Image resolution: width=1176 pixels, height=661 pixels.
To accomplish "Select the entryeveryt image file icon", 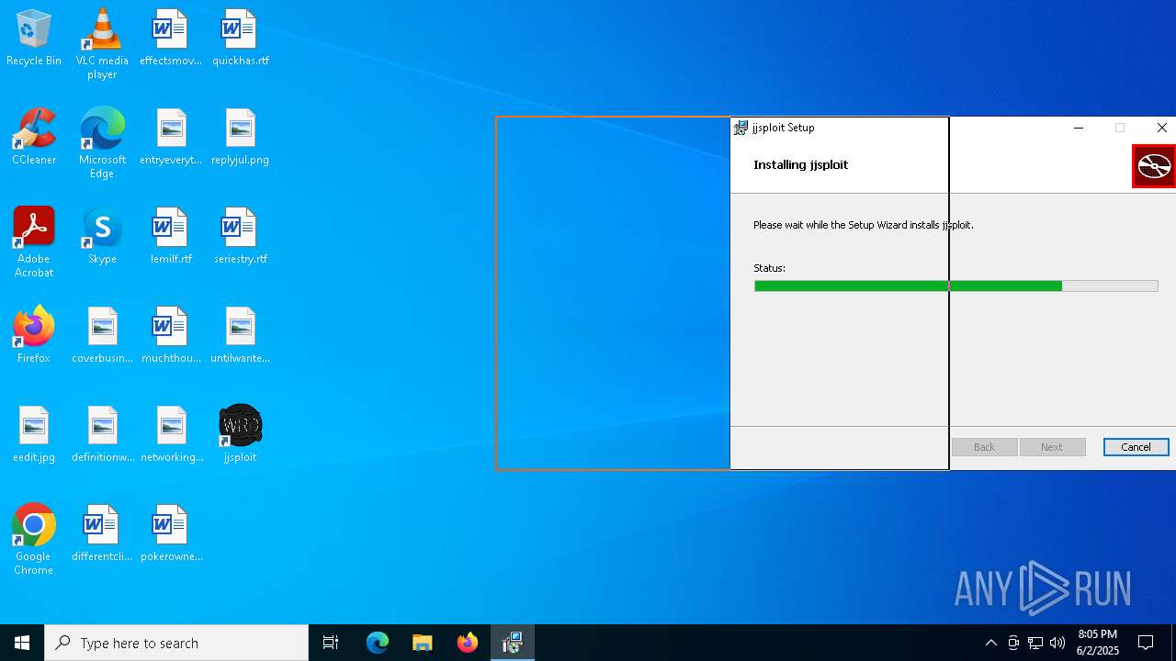I will [x=171, y=138].
